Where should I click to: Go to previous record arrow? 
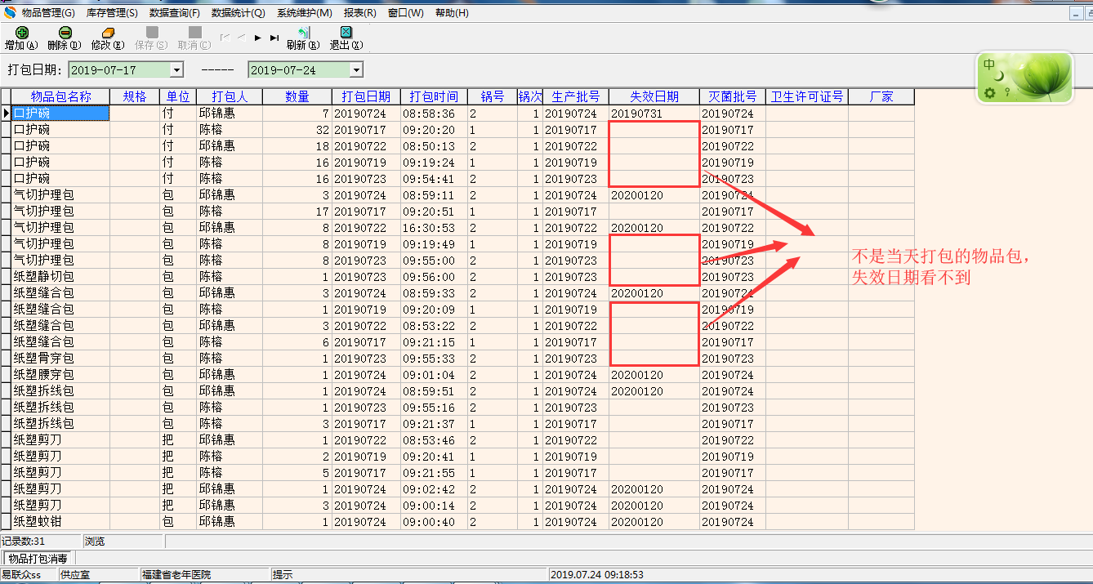[242, 38]
